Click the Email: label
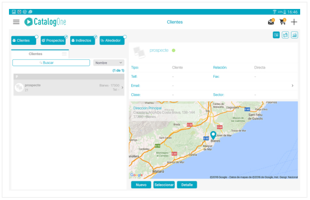Screen dimensions: 310x200 coord(136,85)
